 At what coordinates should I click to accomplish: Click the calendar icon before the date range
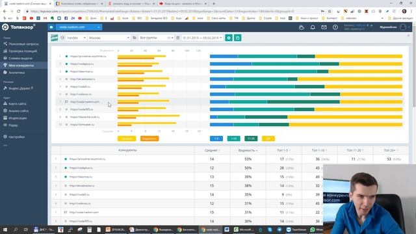(177, 38)
